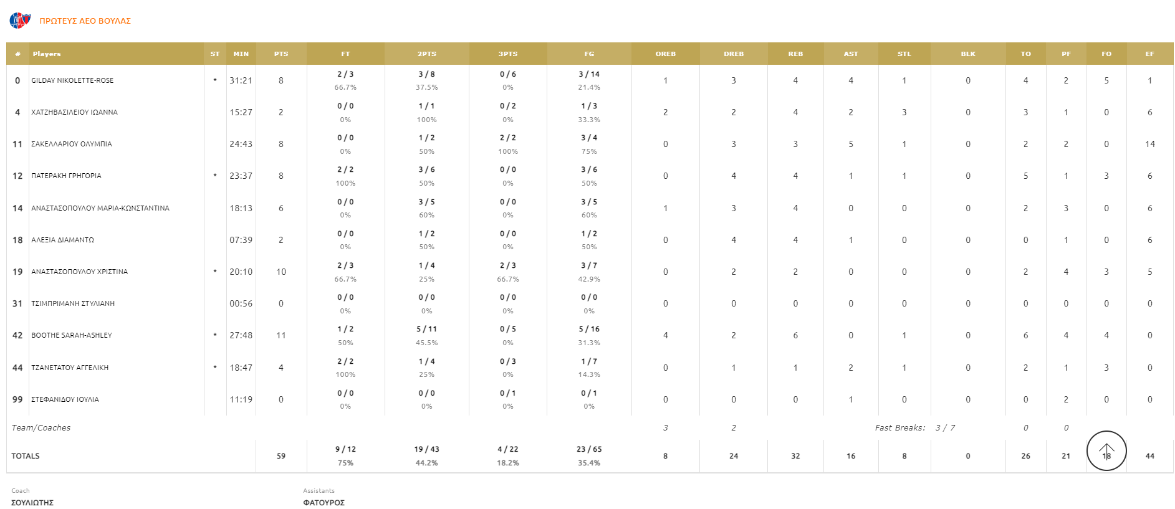
Task: Click the OREB column header
Action: tap(665, 54)
